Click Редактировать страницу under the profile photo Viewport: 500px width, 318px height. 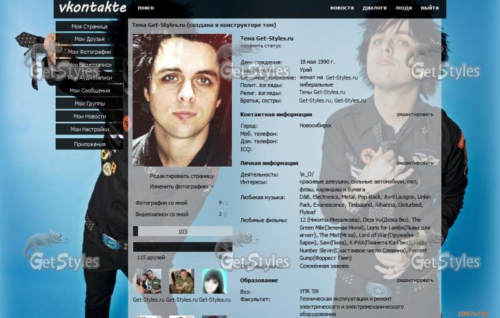182,176
